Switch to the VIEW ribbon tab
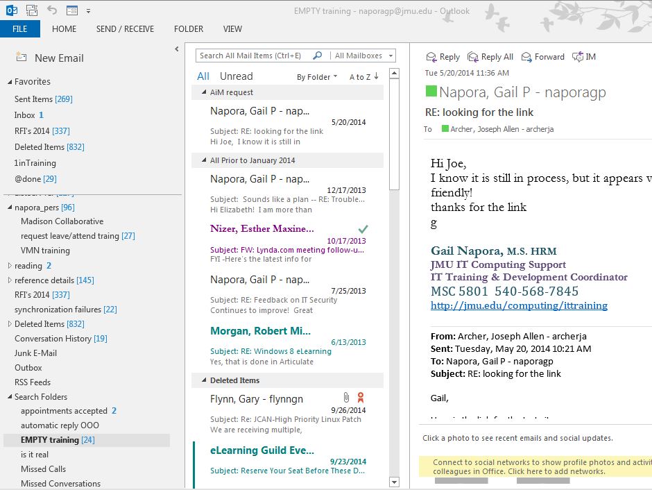Viewport: 652px width, 490px height. tap(232, 28)
